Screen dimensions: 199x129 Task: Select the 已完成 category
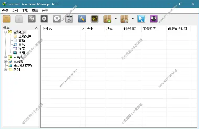pos(18,61)
